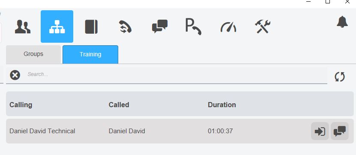Screen dimensions: 356x155
Task: Select the Training tab
Action: tap(90, 55)
